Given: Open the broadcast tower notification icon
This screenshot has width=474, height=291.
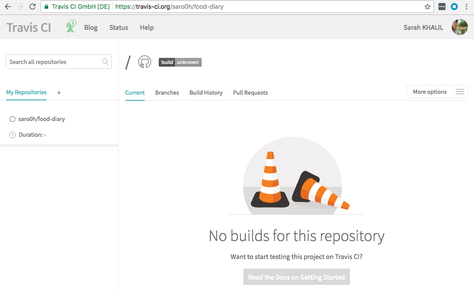Looking at the screenshot, I should coord(71,27).
